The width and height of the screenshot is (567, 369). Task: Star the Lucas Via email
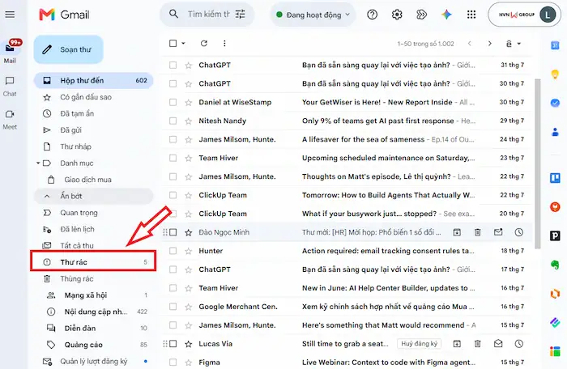pos(189,344)
